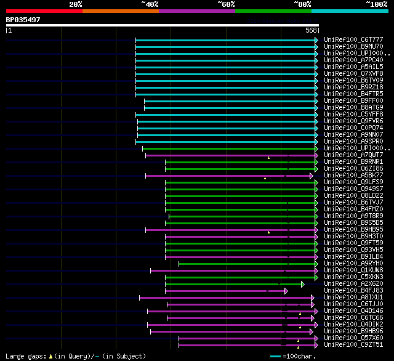Viewport: 394px width, 361px height.
Task: Open hit UniRef100_A7PC40
Action: click(x=353, y=60)
